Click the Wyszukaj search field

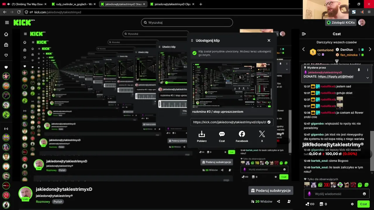tap(187, 22)
